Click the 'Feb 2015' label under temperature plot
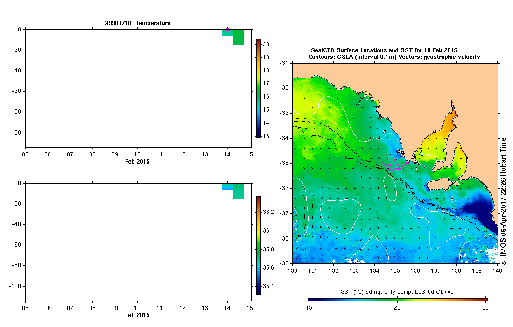 pyautogui.click(x=137, y=161)
